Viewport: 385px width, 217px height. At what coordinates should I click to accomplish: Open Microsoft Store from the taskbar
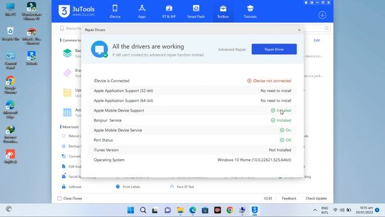point(205,210)
